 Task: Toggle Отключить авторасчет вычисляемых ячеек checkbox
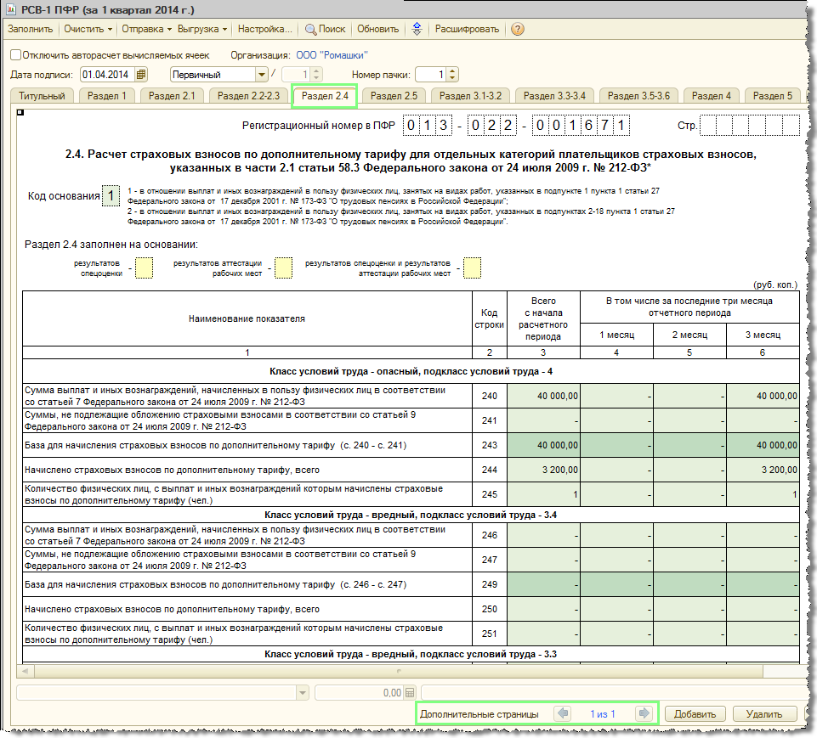pyautogui.click(x=15, y=54)
